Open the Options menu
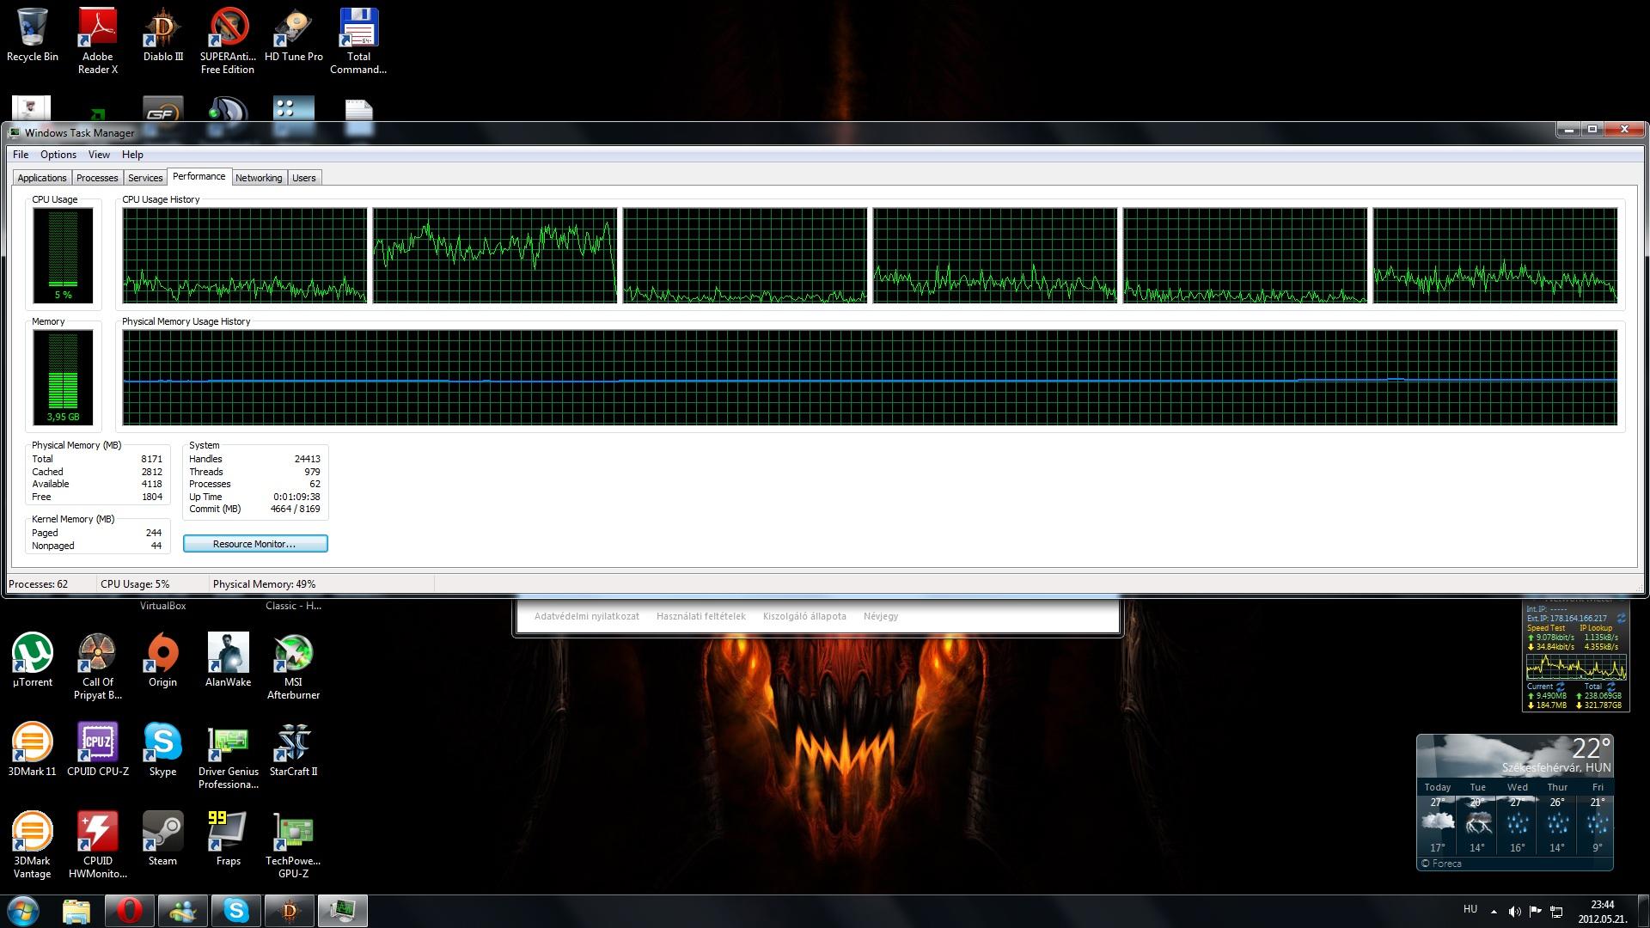The height and width of the screenshot is (928, 1650). point(58,155)
